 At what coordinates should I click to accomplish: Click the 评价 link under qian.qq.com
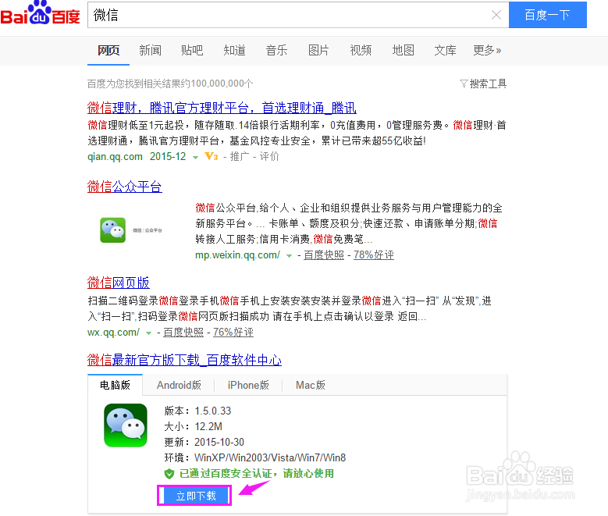[x=269, y=157]
